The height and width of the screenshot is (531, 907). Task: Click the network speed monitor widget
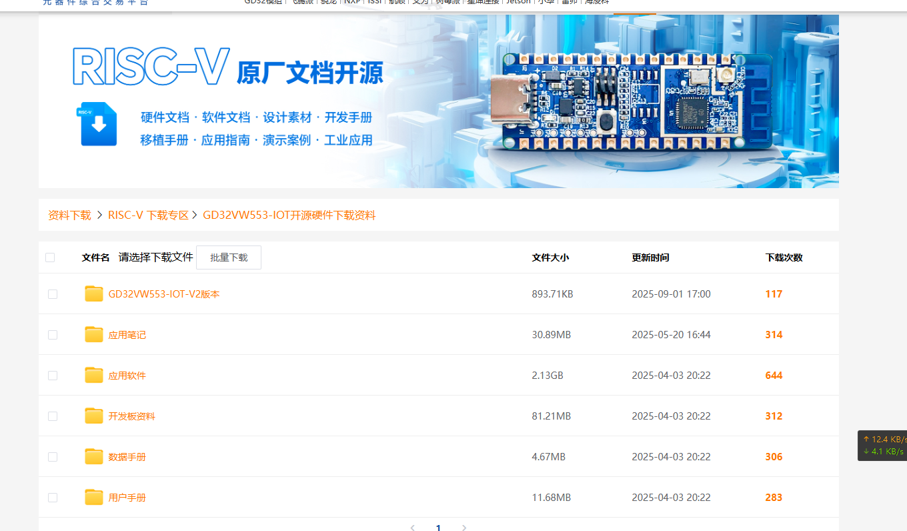[x=882, y=446]
